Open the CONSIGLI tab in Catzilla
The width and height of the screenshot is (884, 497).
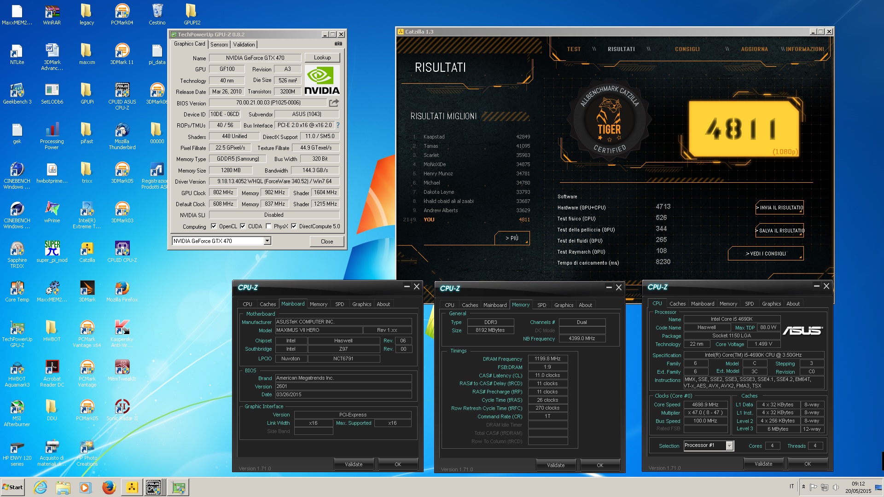point(687,49)
